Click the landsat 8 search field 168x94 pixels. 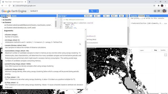pyautogui.click(x=59, y=11)
